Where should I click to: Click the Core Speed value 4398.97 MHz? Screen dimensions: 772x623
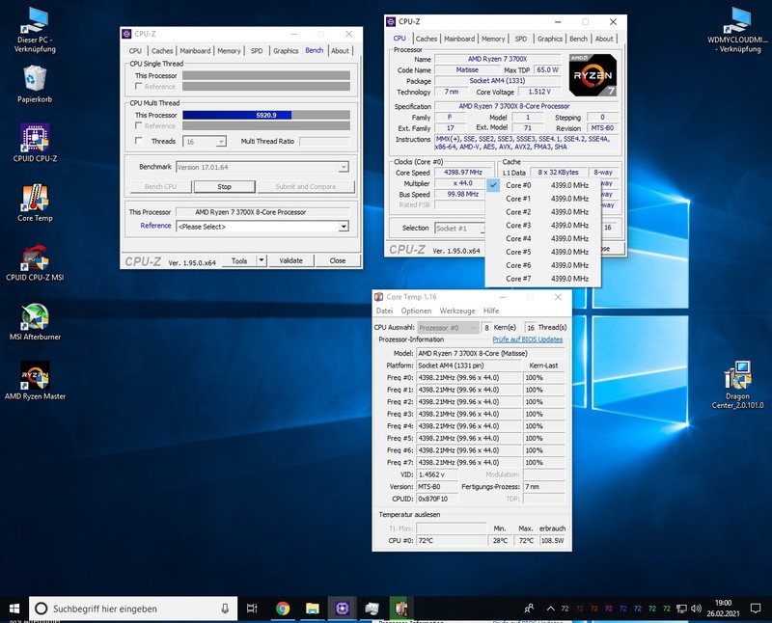pyautogui.click(x=463, y=173)
